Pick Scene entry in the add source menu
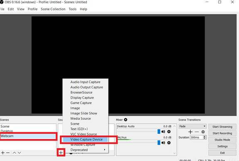The image size is (239, 161). 85,124
